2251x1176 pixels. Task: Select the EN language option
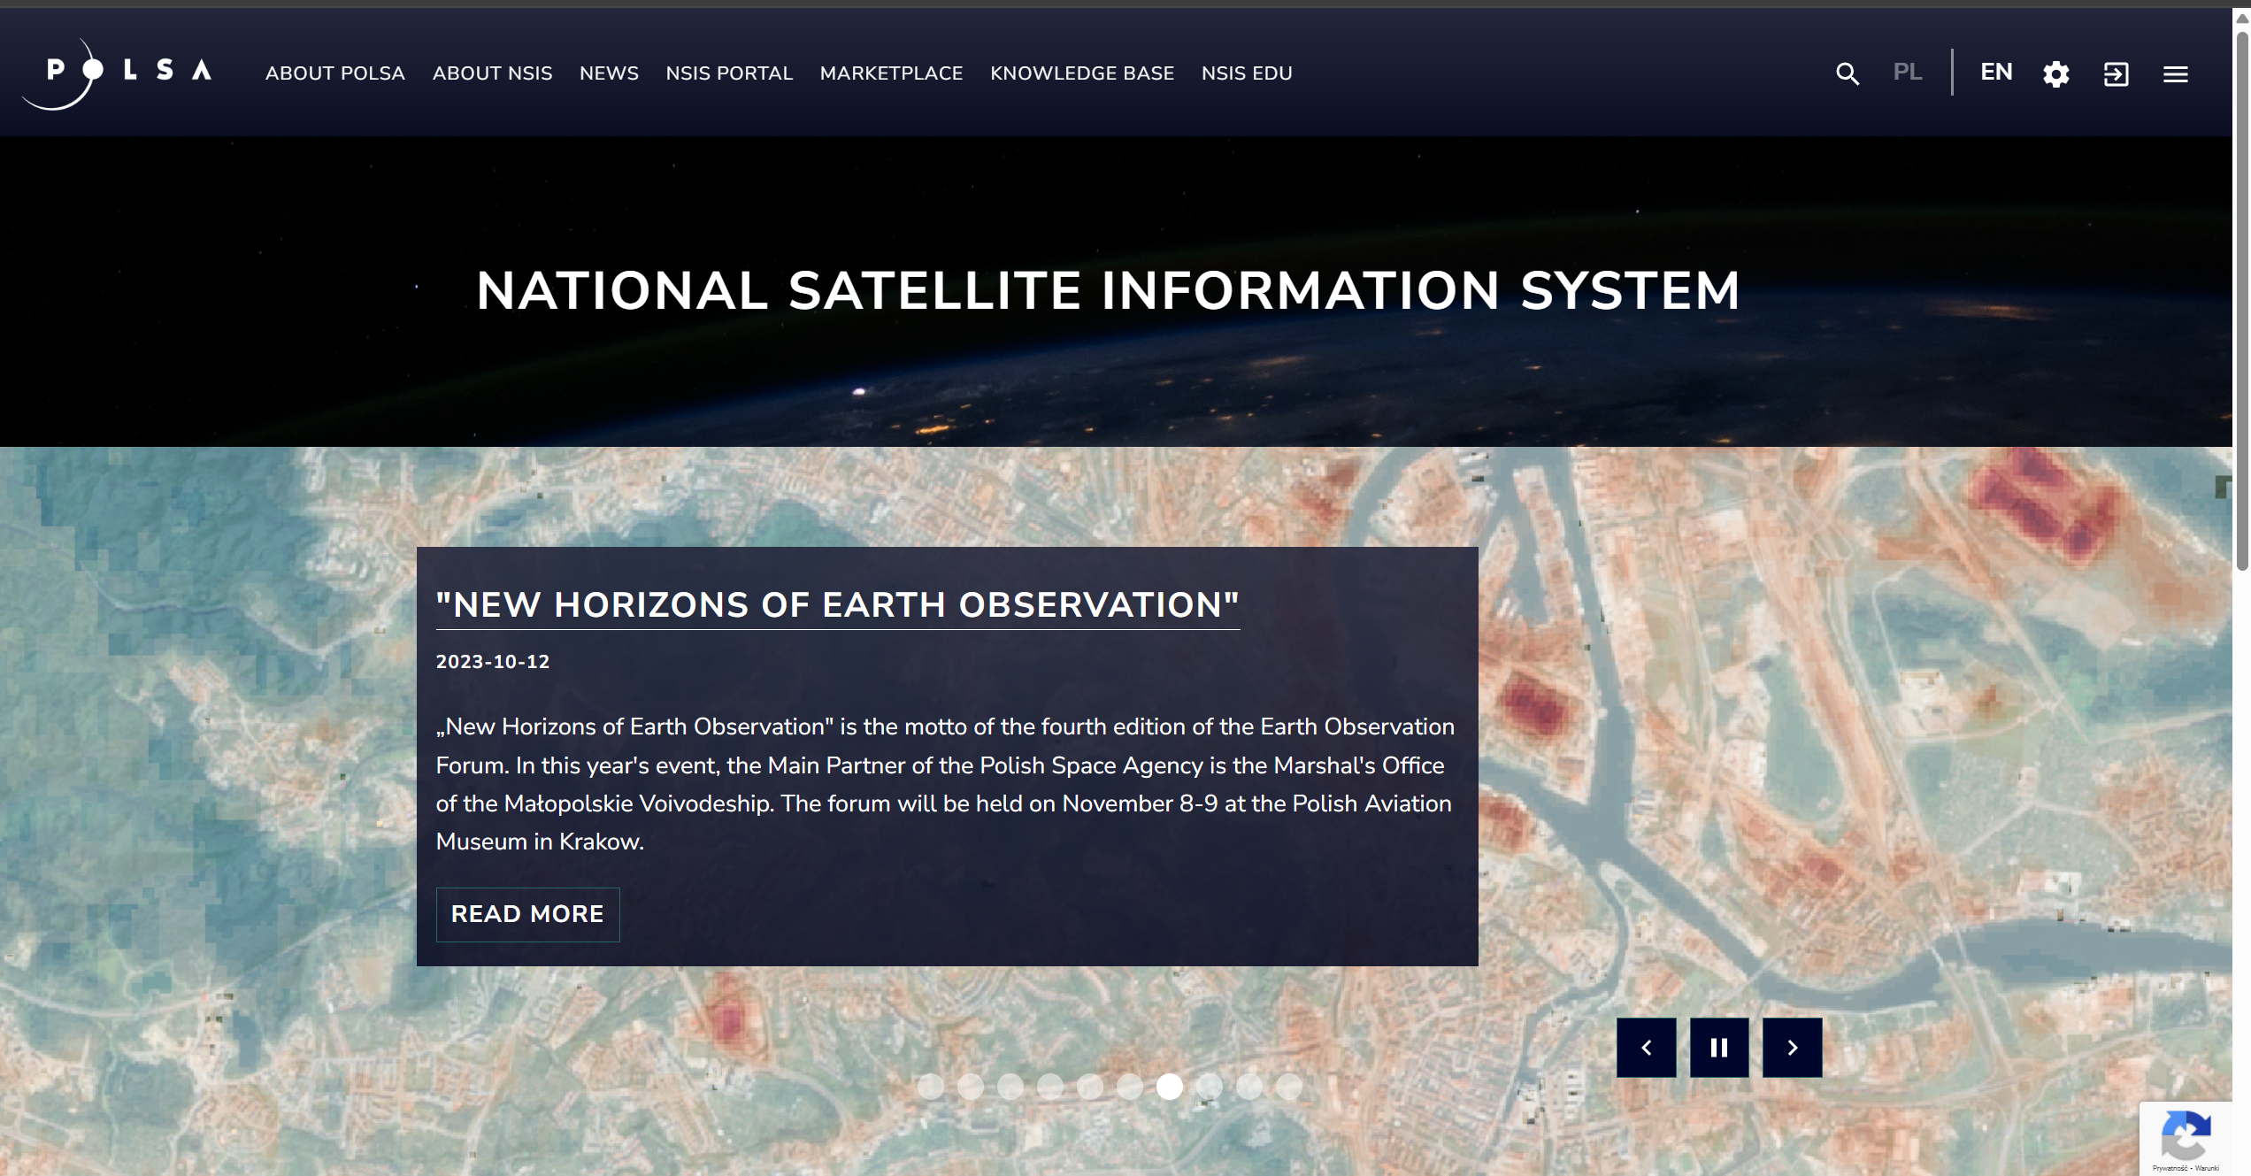[x=1995, y=72]
